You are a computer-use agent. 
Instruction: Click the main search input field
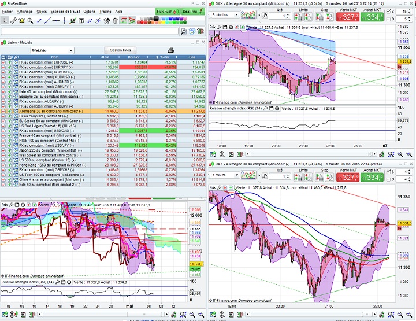(90, 31)
